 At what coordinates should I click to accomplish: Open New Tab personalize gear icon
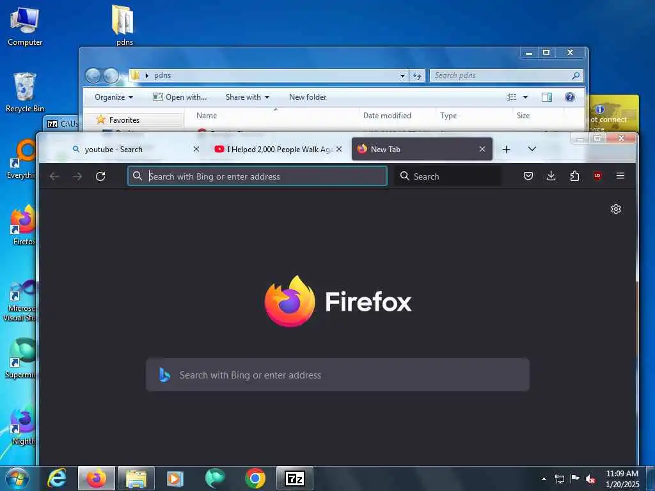click(616, 209)
